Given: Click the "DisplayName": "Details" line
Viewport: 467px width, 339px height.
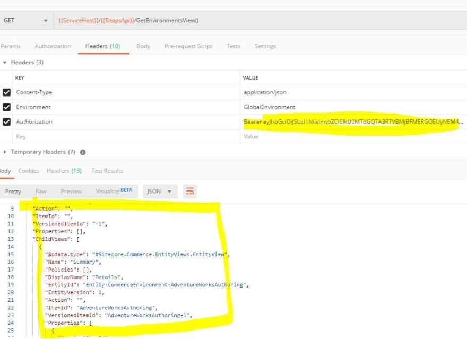Looking at the screenshot, I should coord(84,277).
